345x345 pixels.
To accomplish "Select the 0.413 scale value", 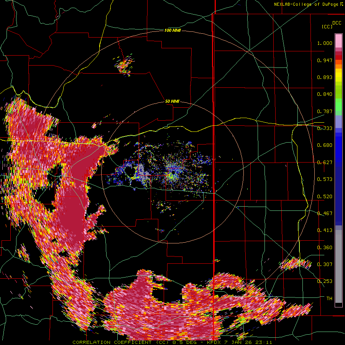I will point(325,230).
